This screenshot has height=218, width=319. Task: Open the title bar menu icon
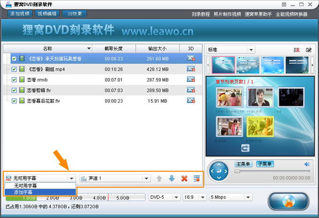(x=284, y=5)
